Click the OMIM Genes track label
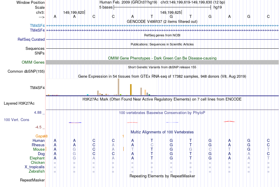 click(33, 62)
